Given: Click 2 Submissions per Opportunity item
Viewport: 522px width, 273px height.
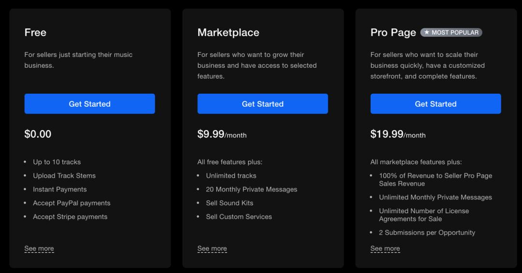Looking at the screenshot, I should point(427,232).
